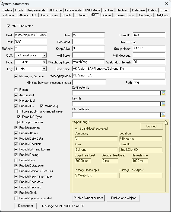The height and width of the screenshot is (212, 171).
Task: Click the Base name field
Action: click(x=119, y=69)
